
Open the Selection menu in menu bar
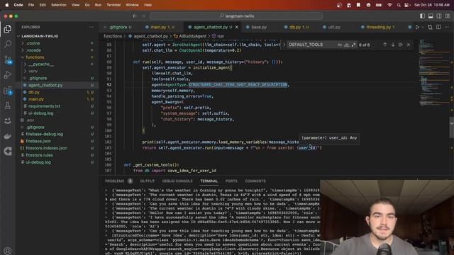59,5
